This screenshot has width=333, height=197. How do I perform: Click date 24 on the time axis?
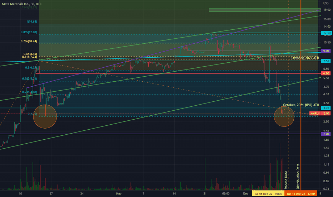point(82,193)
